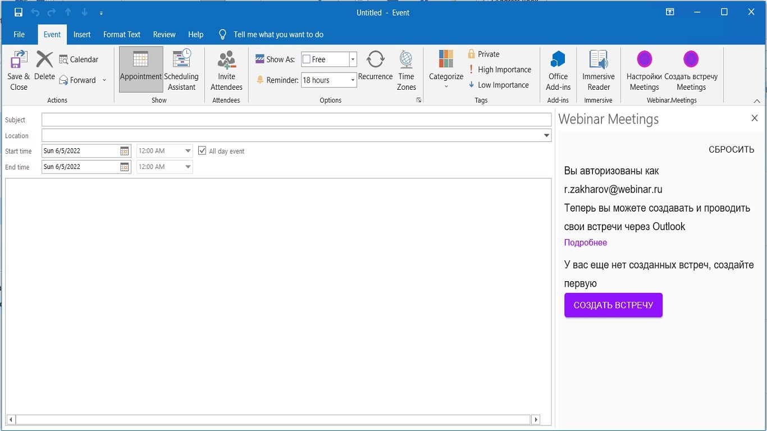Open the Подробнее link

(586, 242)
